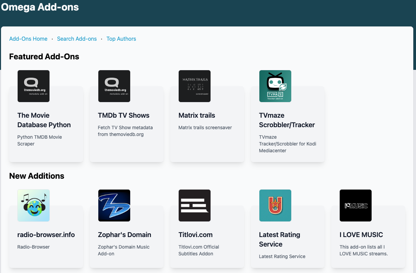
Task: Open TMDb TV Shows title link
Action: tap(124, 115)
